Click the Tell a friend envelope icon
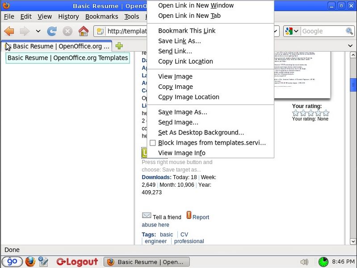 (147, 215)
